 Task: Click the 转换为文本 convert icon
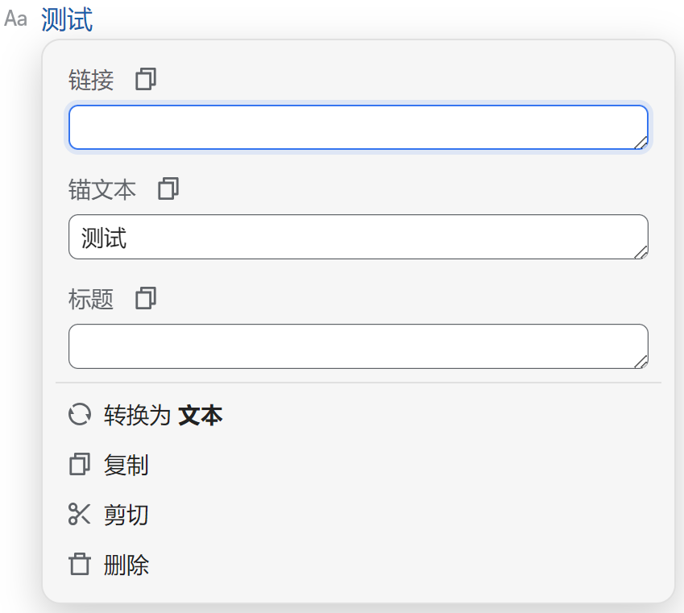80,415
